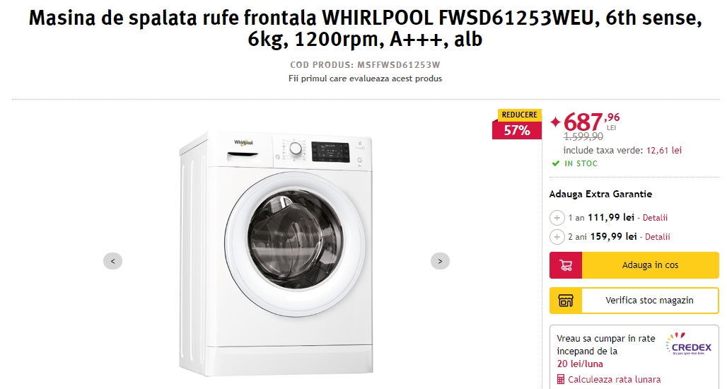Open Detalii for 2 ani warranty
The width and height of the screenshot is (727, 389).
coord(658,237)
